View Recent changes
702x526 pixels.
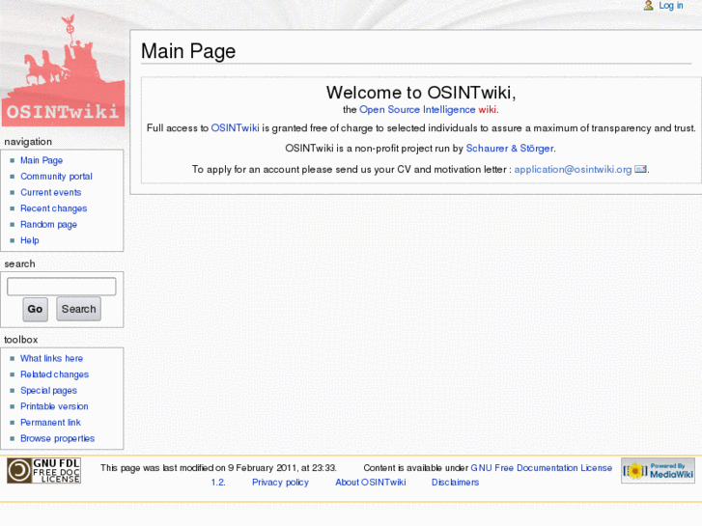click(x=54, y=208)
